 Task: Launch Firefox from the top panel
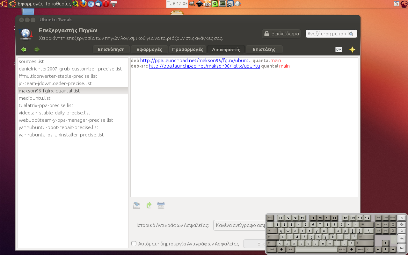[x=83, y=4]
